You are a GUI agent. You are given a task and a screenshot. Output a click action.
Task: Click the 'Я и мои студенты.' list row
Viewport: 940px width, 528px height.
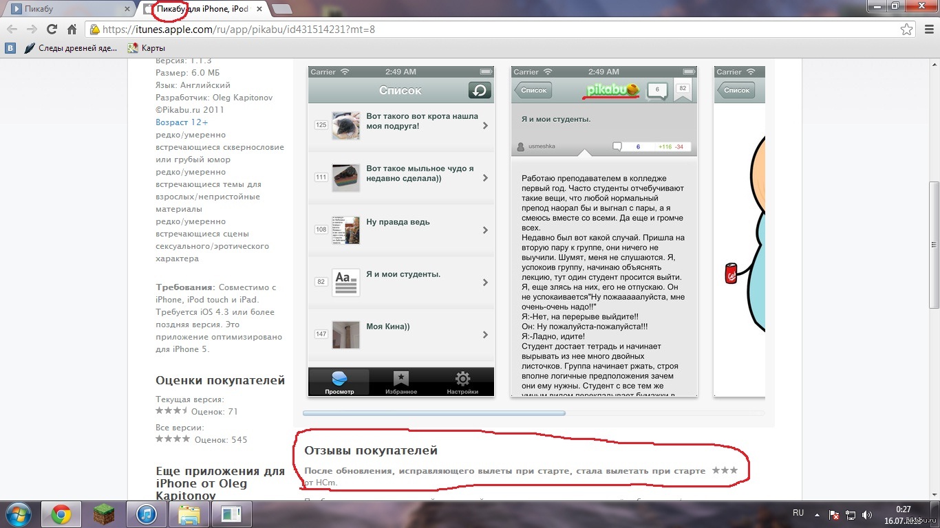click(x=401, y=282)
